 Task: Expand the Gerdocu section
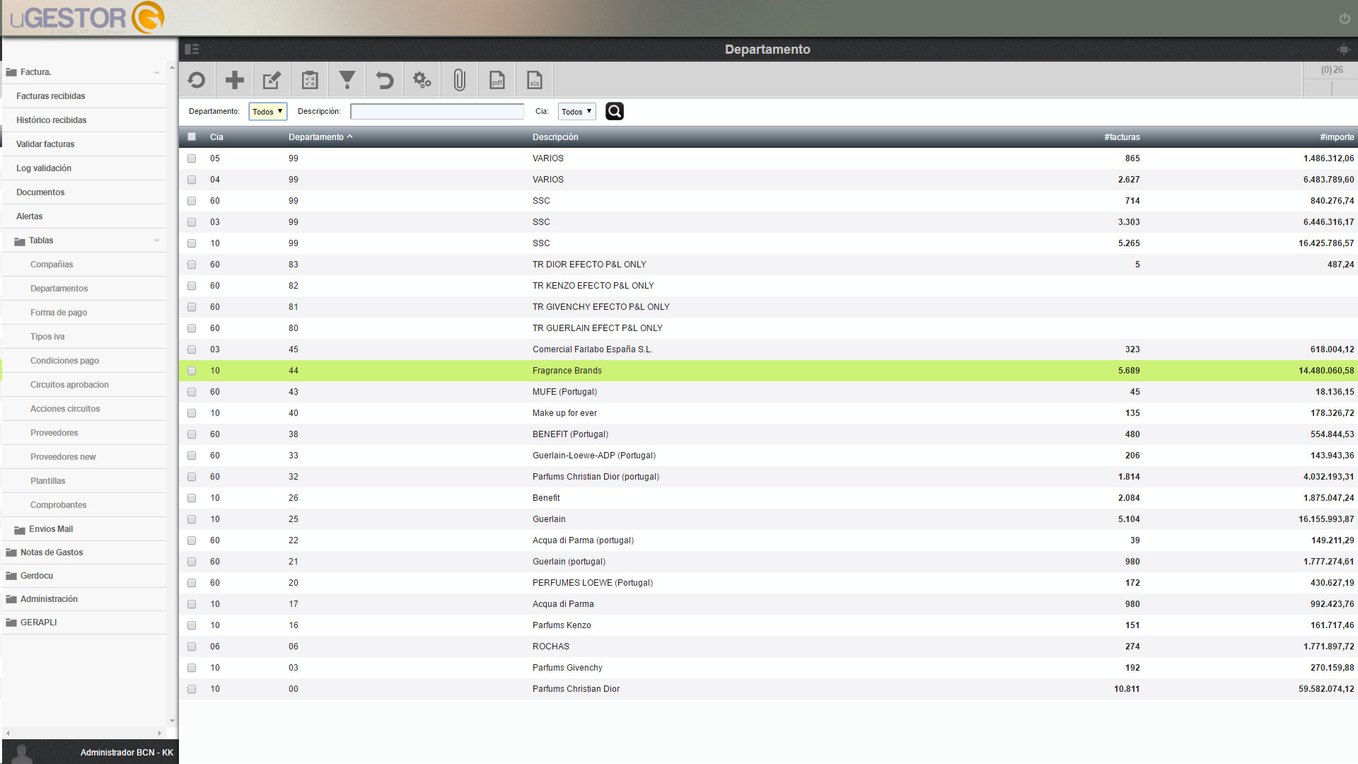37,576
